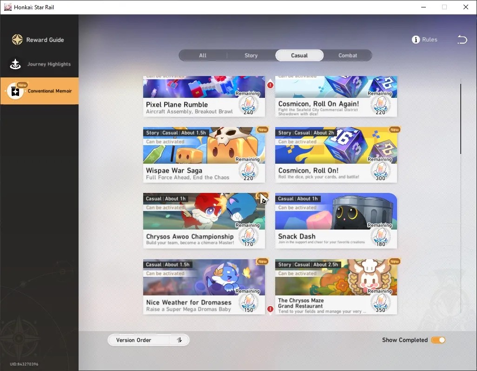
Task: Open the Rules info icon
Action: pos(416,39)
